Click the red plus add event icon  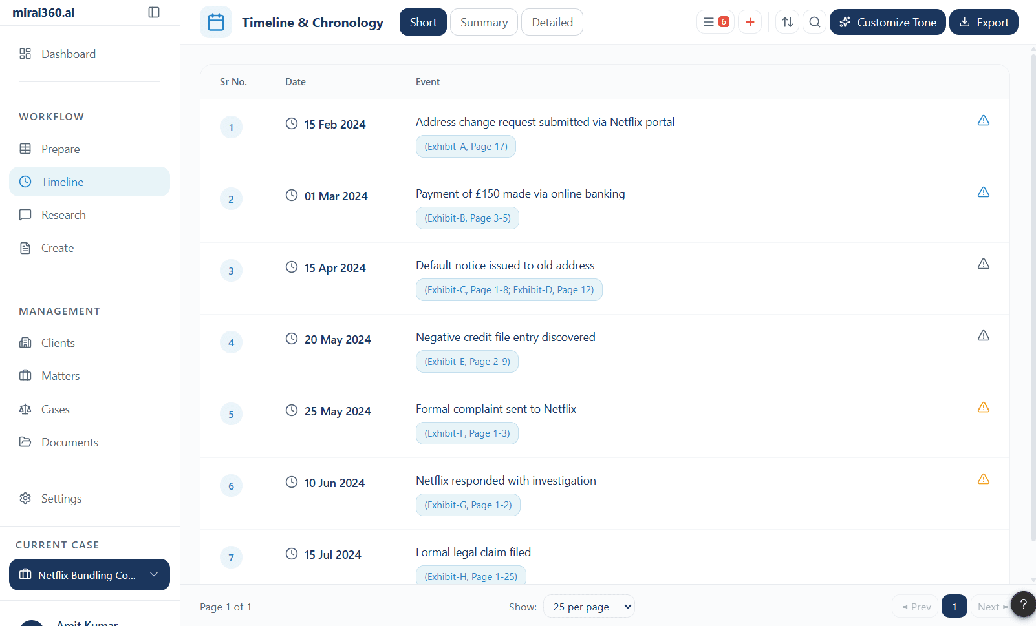750,22
